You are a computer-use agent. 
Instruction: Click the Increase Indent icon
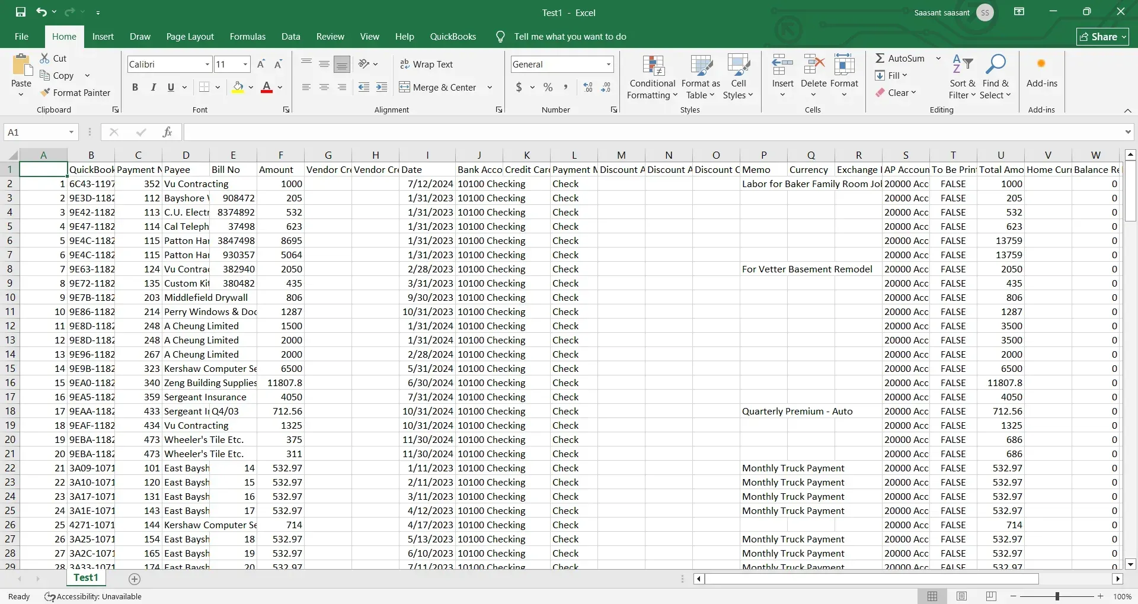coord(382,87)
